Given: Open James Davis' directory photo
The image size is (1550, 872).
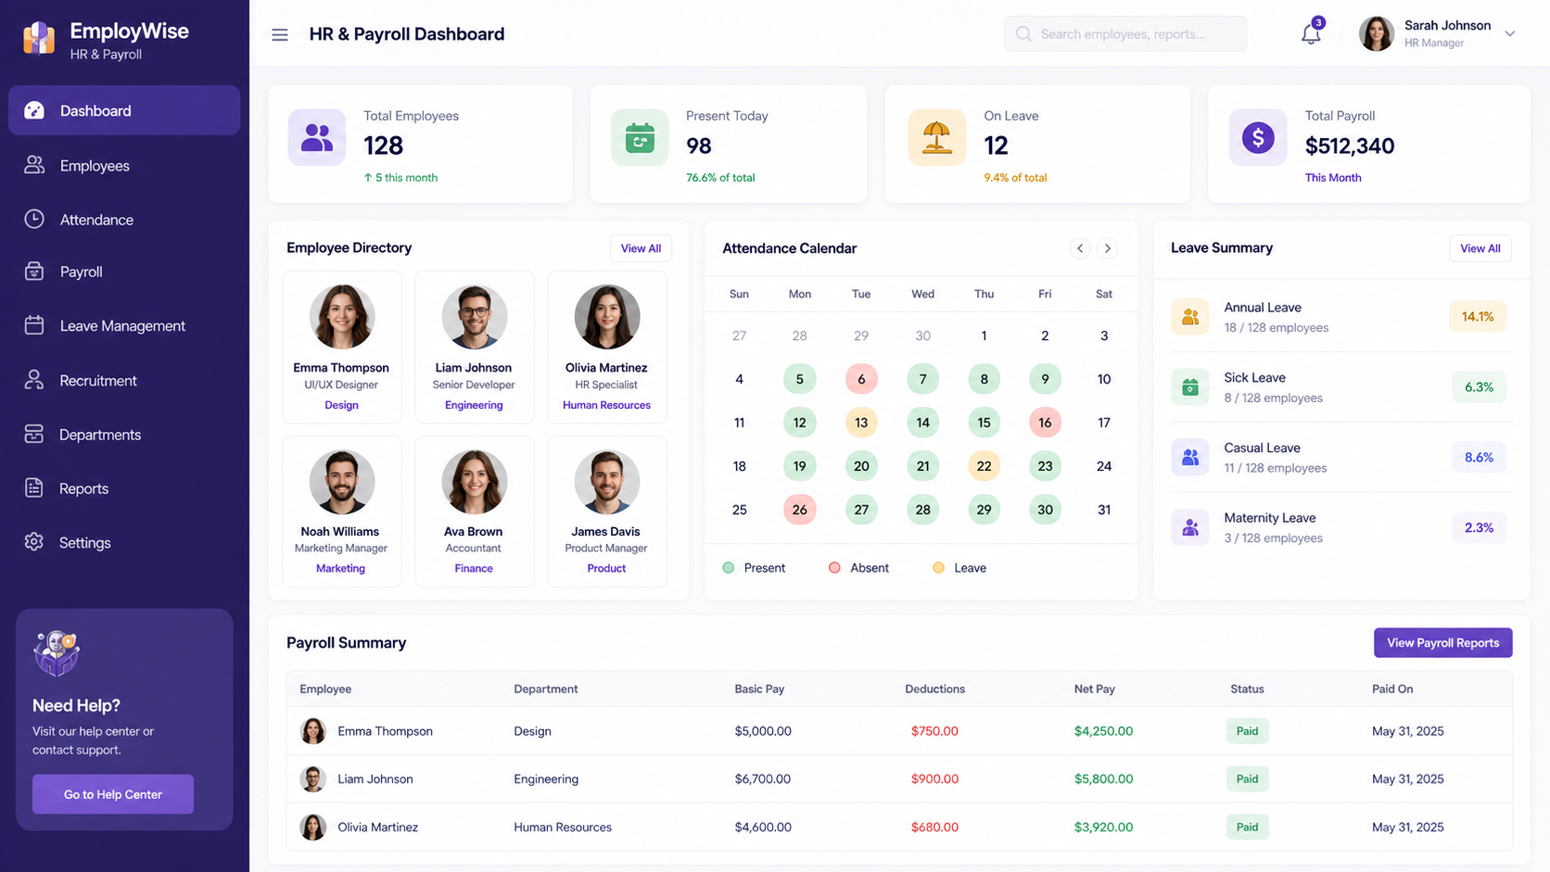Looking at the screenshot, I should 607,482.
